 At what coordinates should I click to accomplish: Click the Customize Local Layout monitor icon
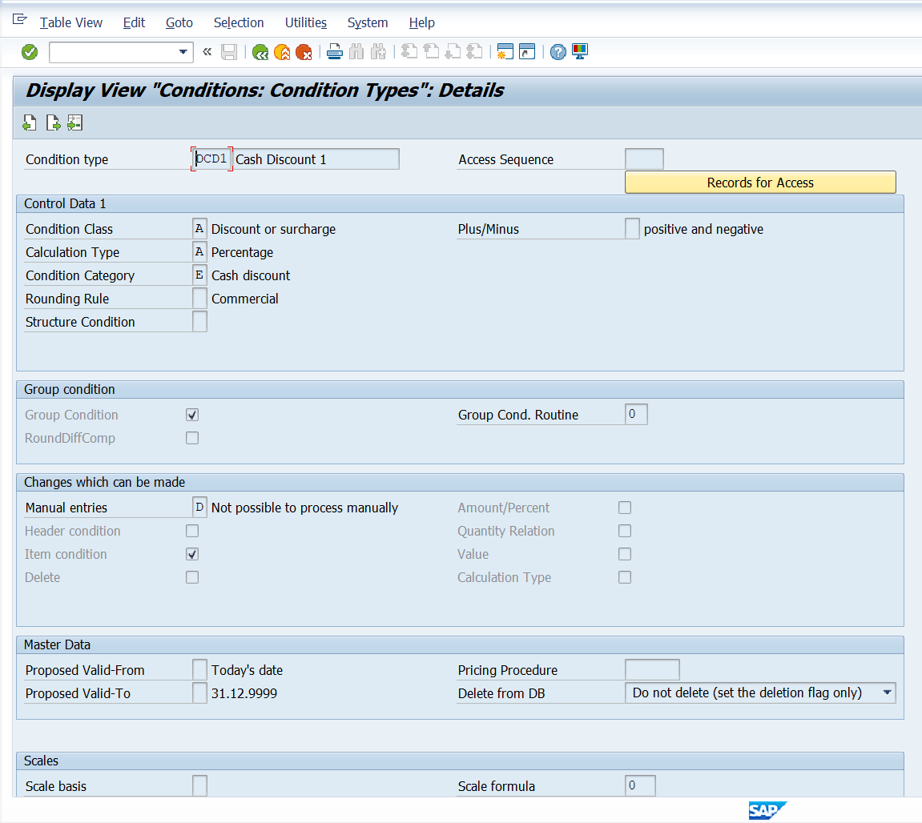coord(580,52)
